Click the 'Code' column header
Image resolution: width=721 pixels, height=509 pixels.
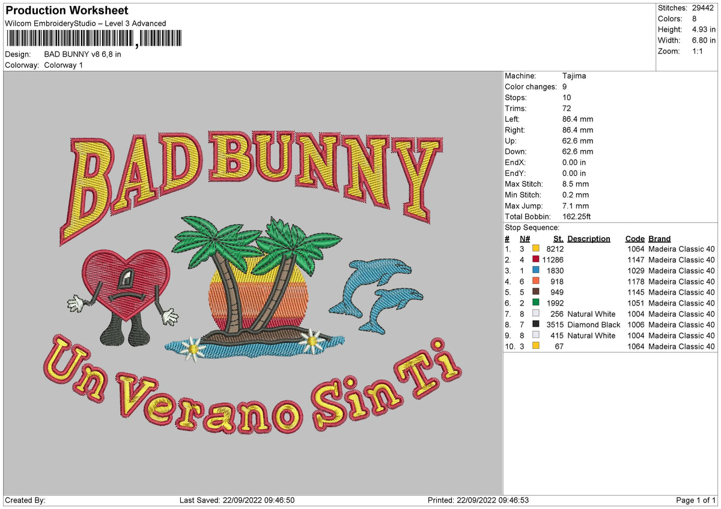[x=634, y=238]
